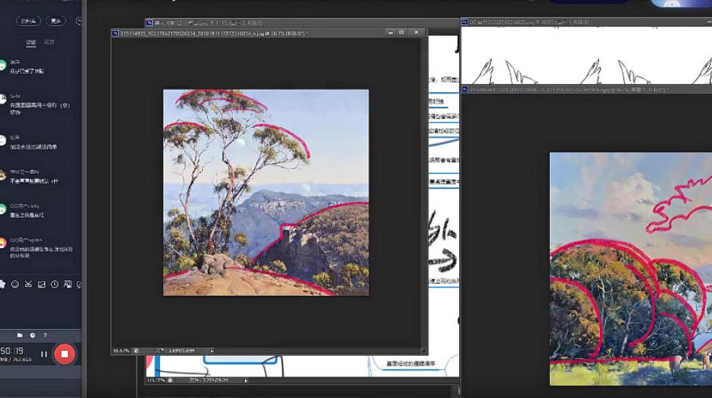Click the right painting with red tree outlines
This screenshot has width=712, height=398.
631,269
